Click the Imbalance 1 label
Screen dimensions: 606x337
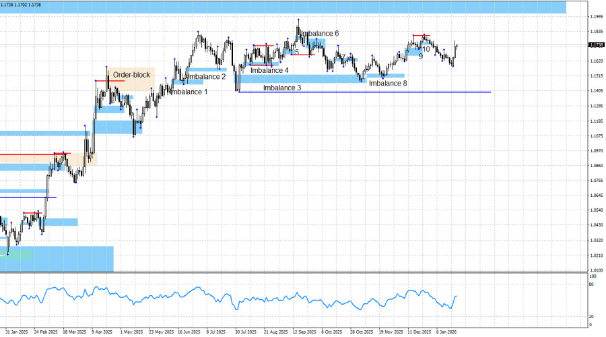coord(189,92)
